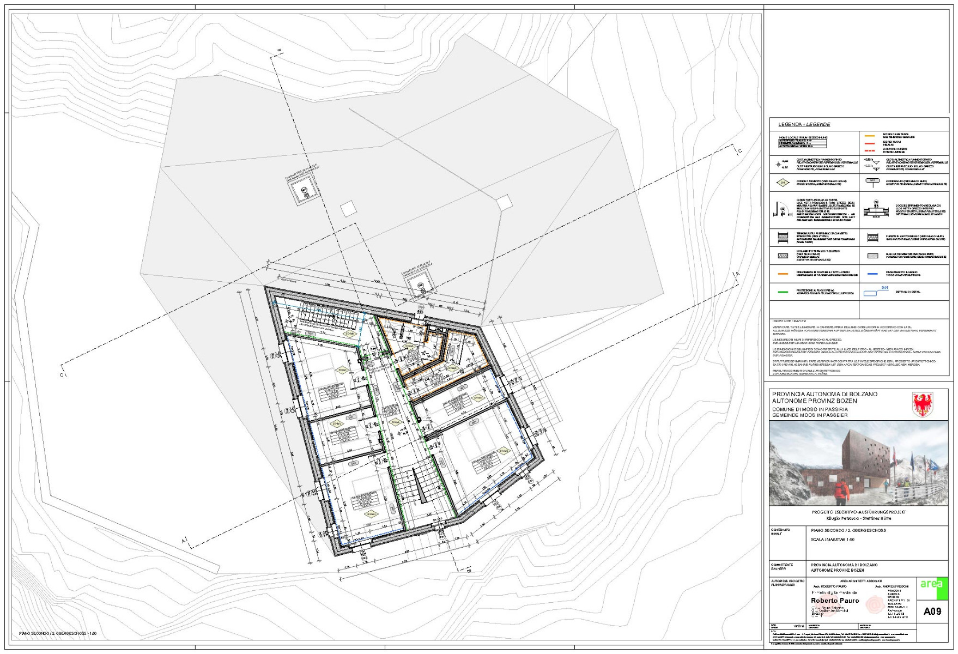Viewport: 958px width, 654px height.
Task: Click the green fire protection line in legend
Action: coord(783,292)
